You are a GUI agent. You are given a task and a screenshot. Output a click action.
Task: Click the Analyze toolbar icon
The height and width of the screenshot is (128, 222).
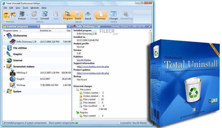[22, 15]
